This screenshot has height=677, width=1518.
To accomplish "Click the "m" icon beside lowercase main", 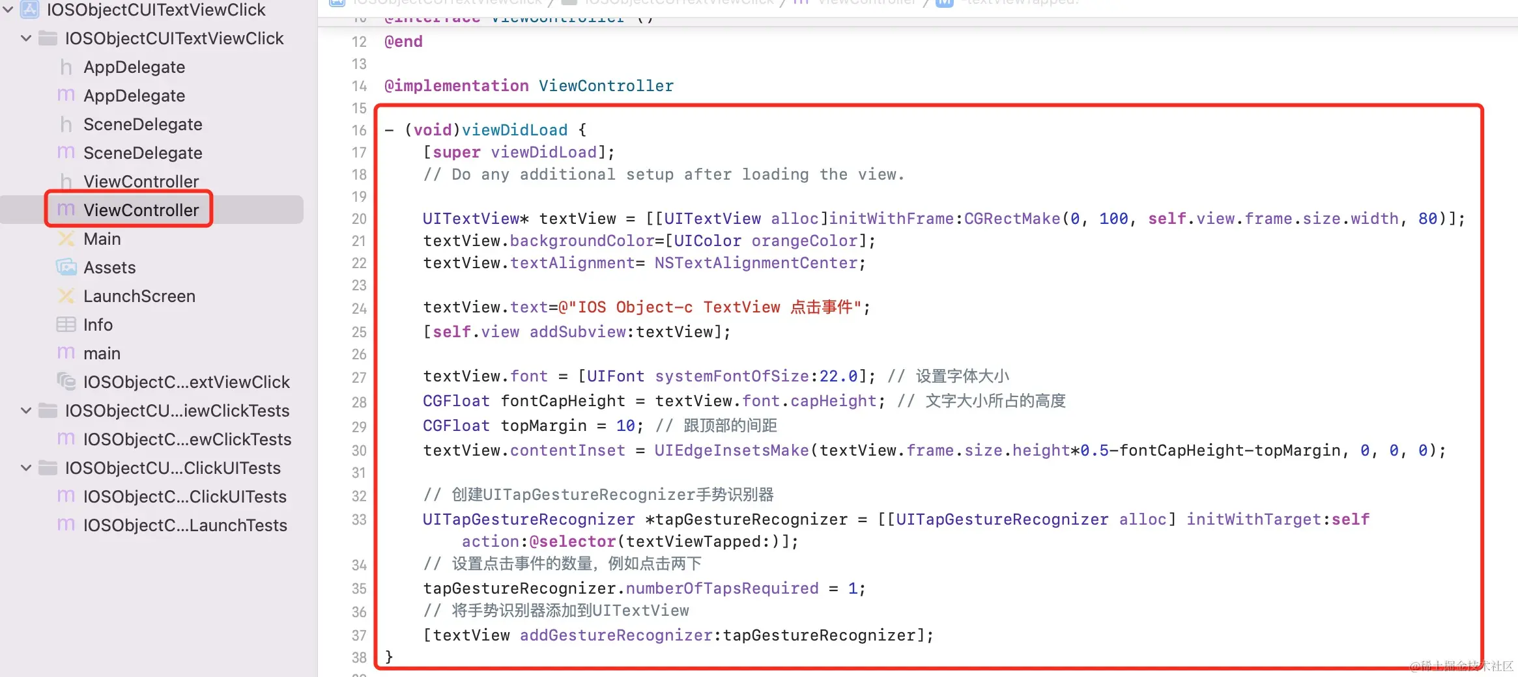I will coord(66,353).
